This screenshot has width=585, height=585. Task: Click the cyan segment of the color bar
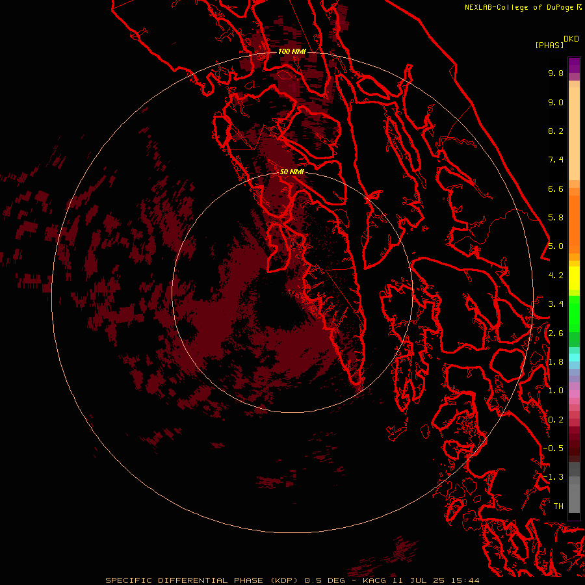pos(574,357)
